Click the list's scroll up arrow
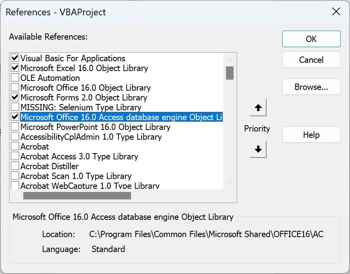350x274 pixels. coord(230,60)
